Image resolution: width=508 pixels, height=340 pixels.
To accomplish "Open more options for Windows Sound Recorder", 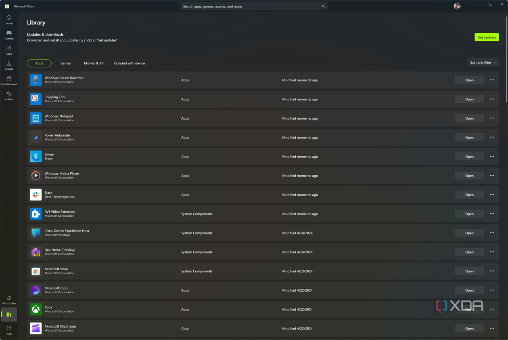I will pos(492,80).
